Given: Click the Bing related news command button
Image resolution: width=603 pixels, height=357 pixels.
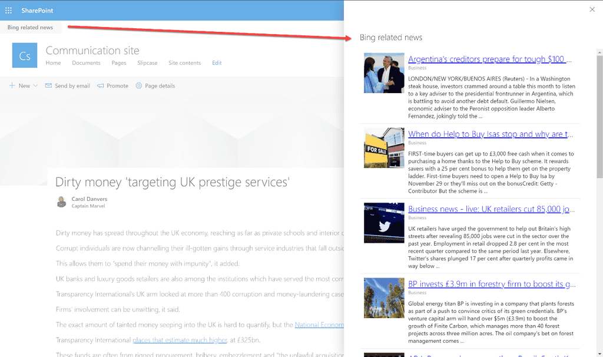Looking at the screenshot, I should pos(30,28).
